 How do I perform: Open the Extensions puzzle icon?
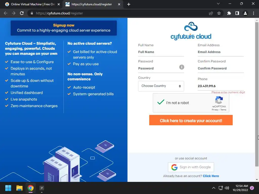[229, 13]
